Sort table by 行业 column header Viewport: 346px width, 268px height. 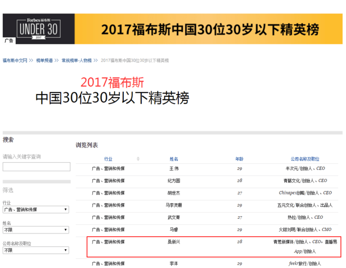pyautogui.click(x=108, y=159)
